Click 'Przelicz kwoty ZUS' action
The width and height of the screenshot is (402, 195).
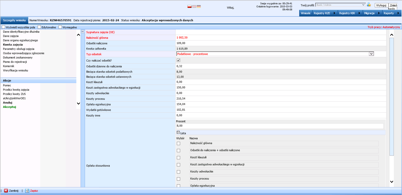[14, 94]
